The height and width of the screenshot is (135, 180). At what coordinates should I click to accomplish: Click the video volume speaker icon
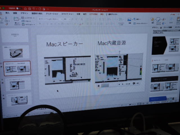[138, 83]
